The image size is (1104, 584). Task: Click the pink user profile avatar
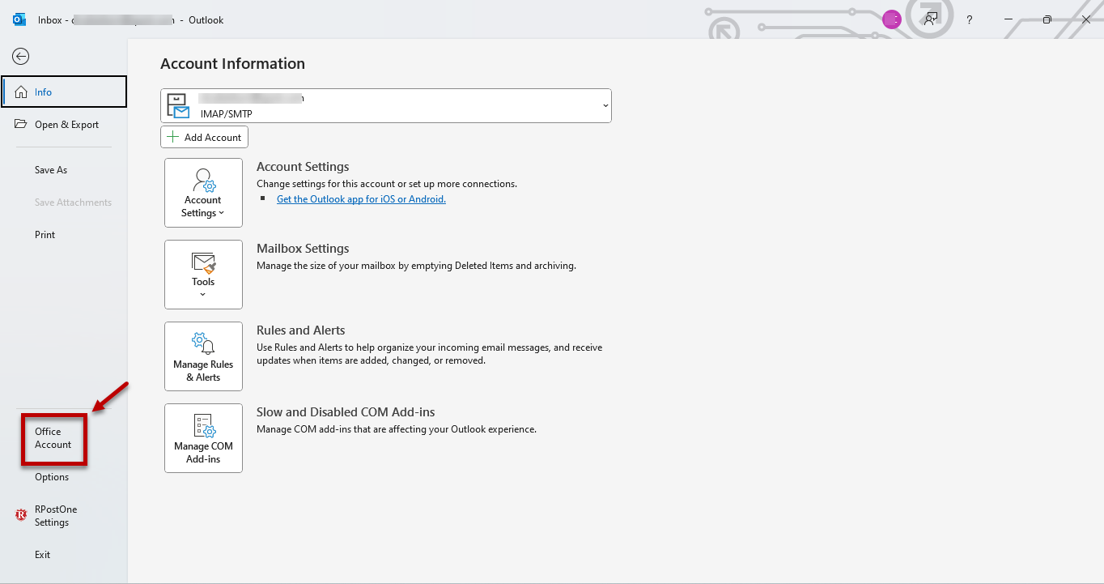coord(892,19)
